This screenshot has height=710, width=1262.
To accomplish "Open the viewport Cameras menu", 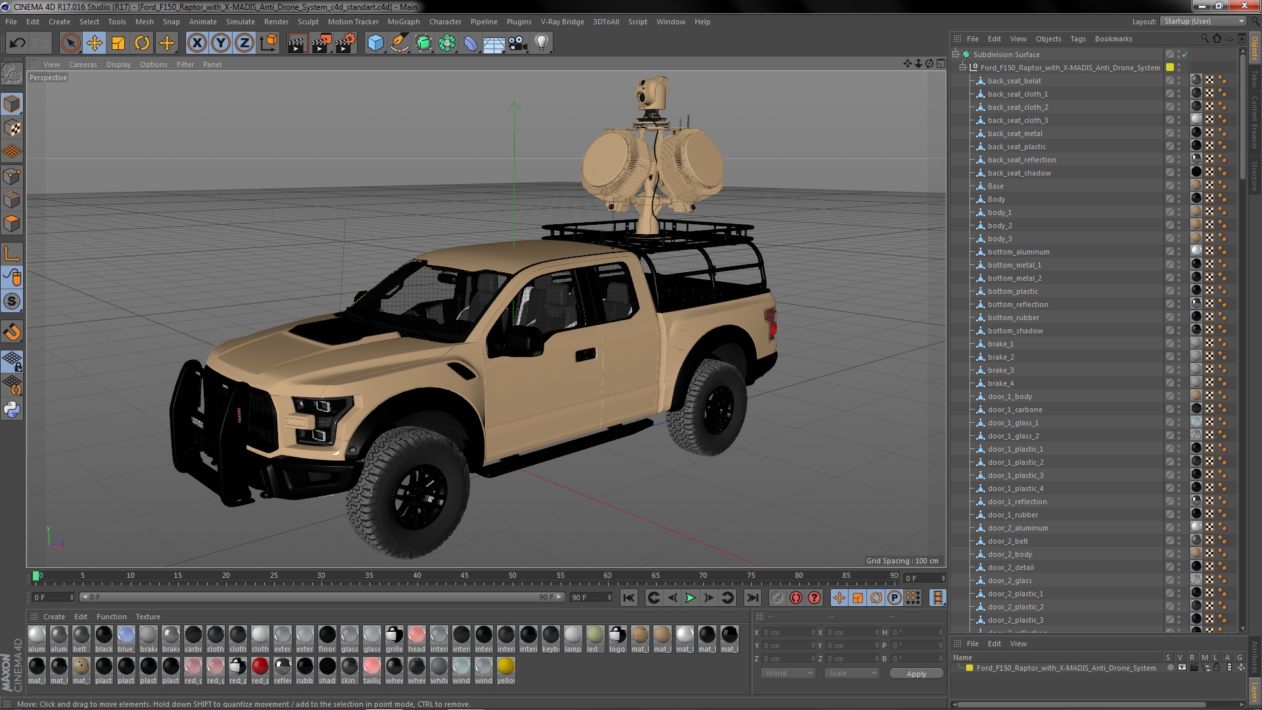I will point(83,64).
